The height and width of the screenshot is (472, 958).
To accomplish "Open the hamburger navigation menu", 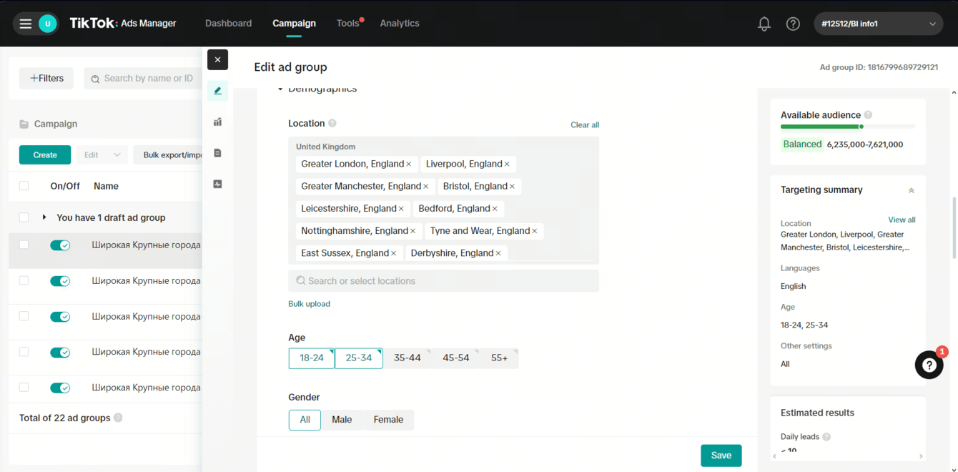I will click(26, 24).
